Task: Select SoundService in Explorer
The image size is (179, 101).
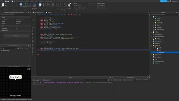Action: (158, 58)
